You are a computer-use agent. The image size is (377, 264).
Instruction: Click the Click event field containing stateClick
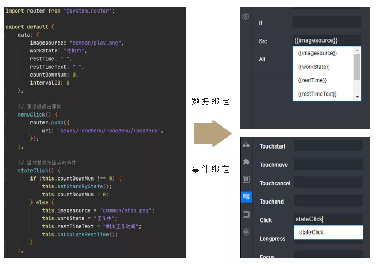[328, 219]
